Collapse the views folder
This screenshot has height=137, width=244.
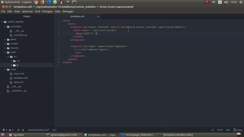pos(5,69)
